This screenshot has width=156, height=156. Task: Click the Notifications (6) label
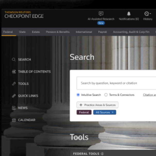(129, 19)
